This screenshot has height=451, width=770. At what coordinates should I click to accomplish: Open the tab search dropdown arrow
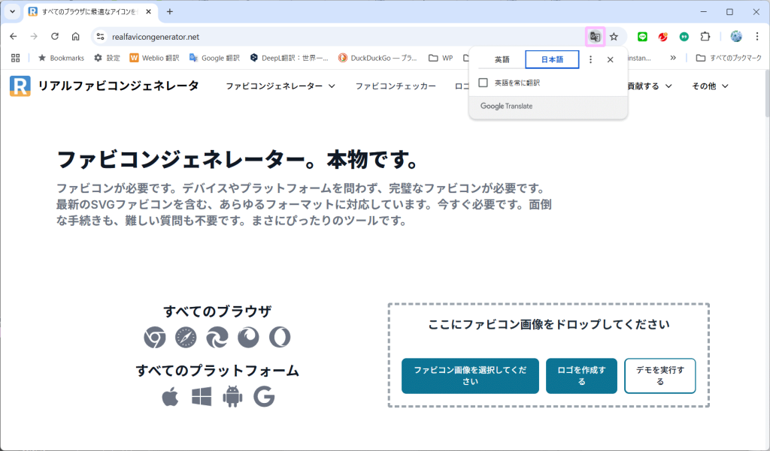click(x=12, y=11)
